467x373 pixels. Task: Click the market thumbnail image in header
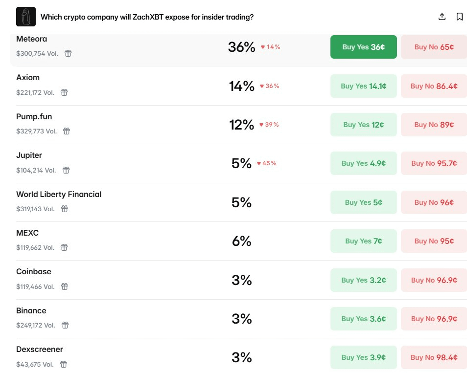(26, 17)
